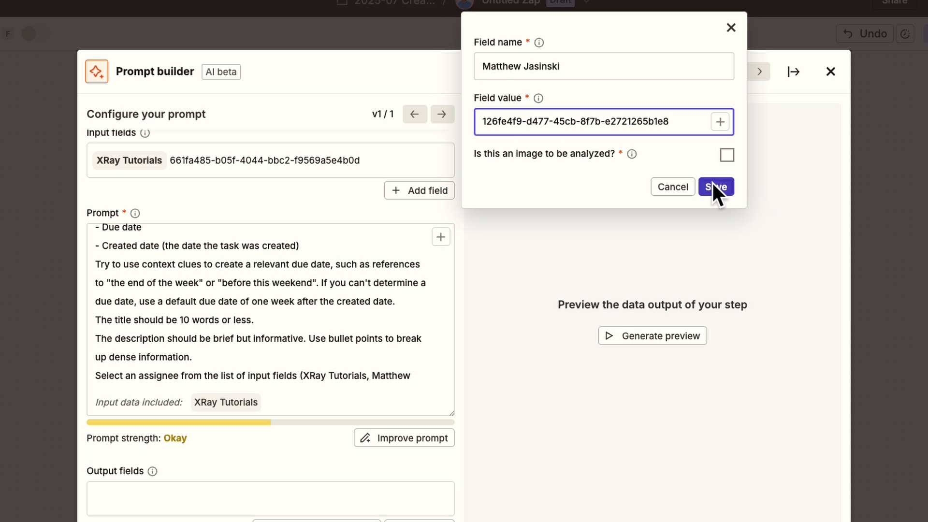Run Generate preview

(x=652, y=335)
